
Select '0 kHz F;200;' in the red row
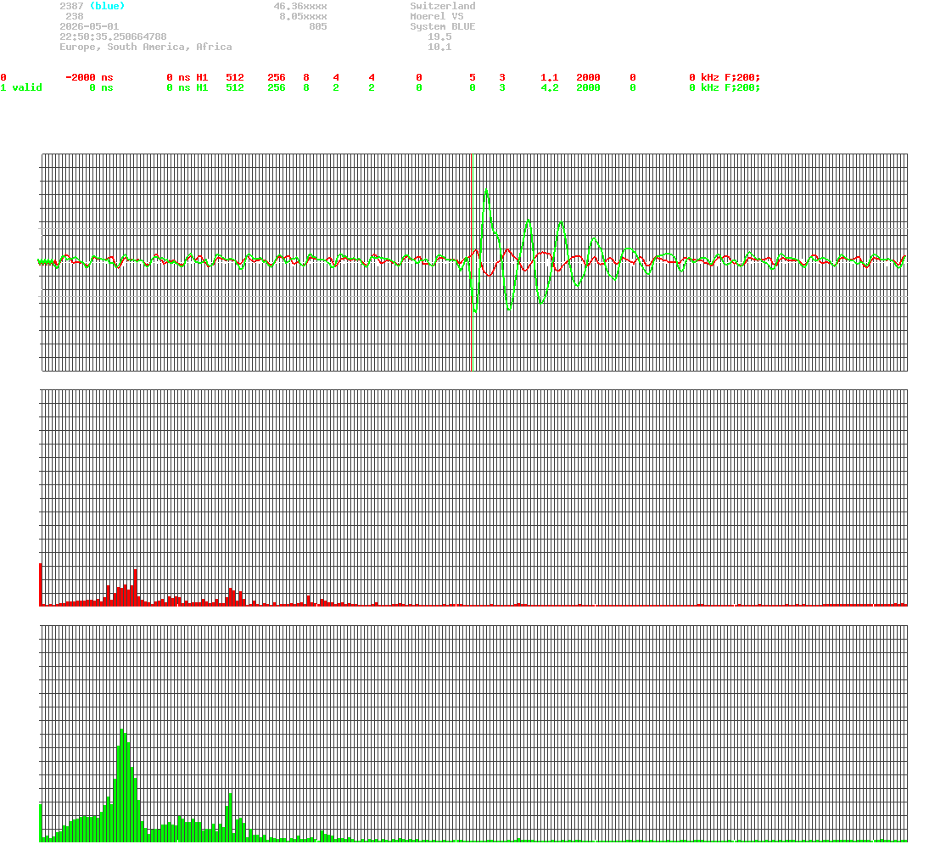[725, 78]
